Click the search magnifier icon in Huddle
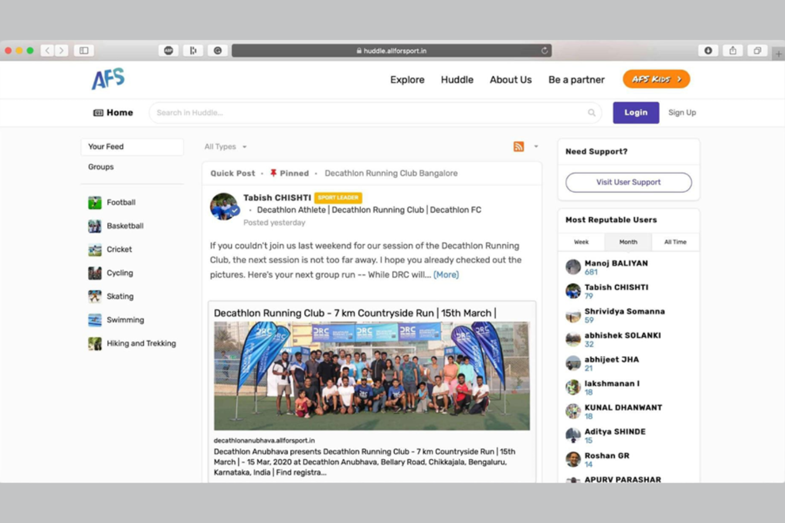The height and width of the screenshot is (523, 785). (591, 112)
